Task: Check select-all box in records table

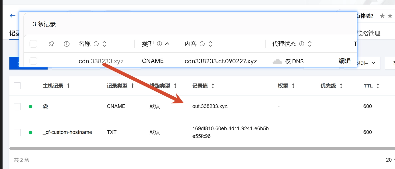Action: point(17,86)
